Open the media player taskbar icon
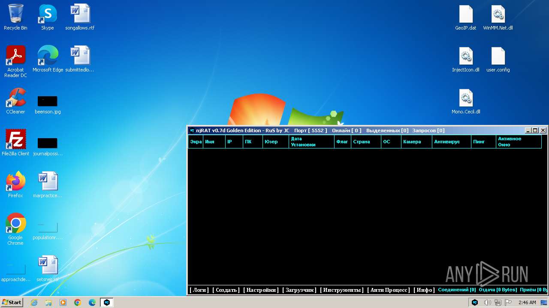 pos(63,302)
